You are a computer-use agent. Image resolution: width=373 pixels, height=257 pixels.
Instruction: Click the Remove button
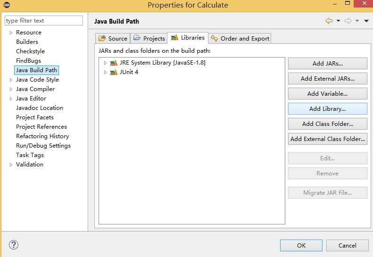pyautogui.click(x=328, y=174)
